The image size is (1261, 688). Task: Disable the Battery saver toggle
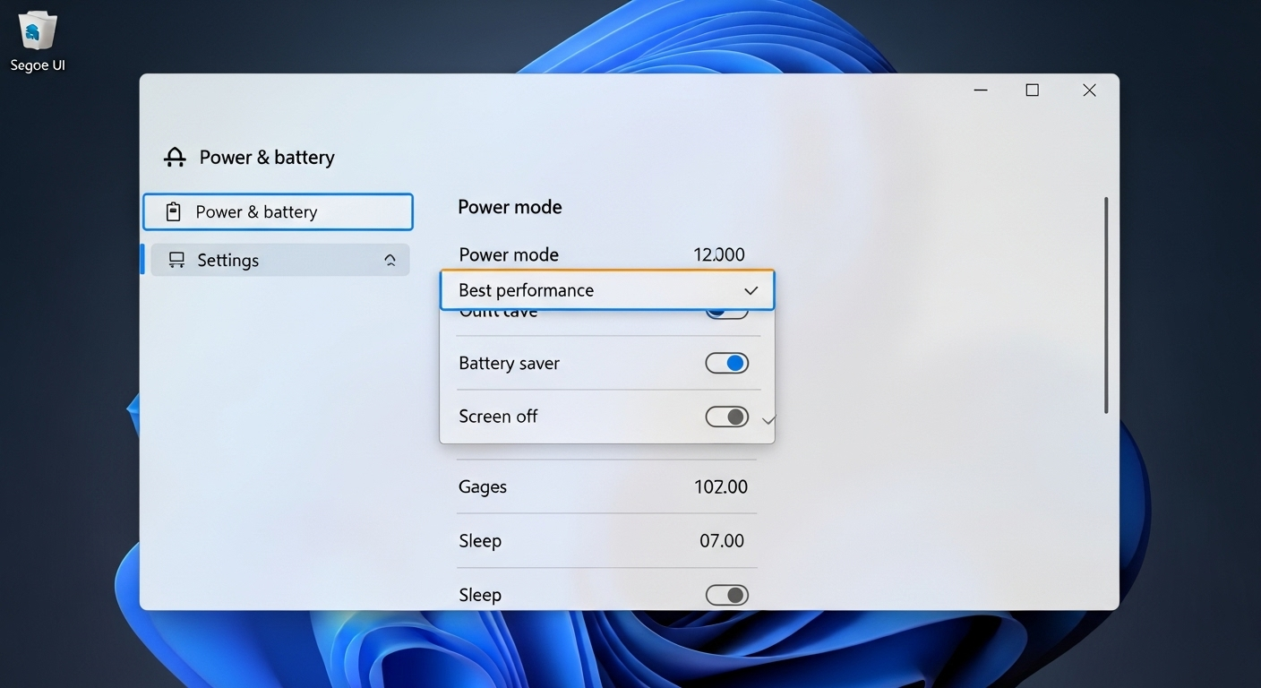click(726, 363)
